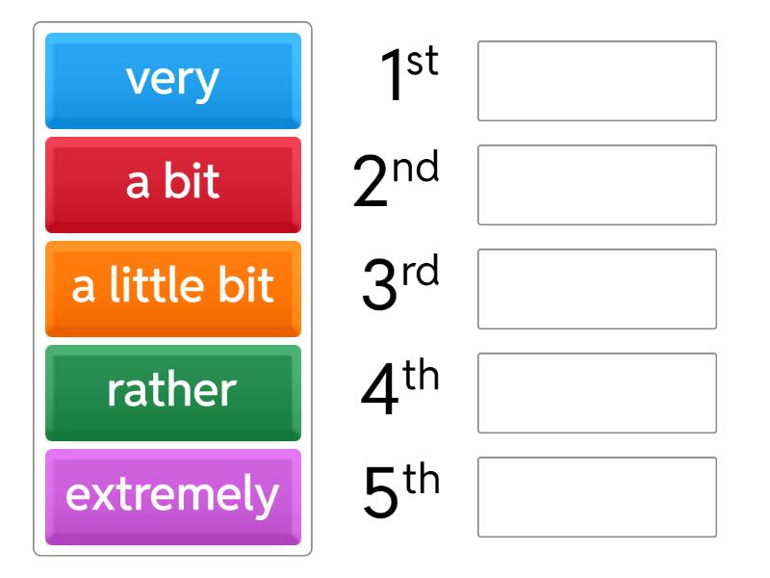Choose the empty 4th answer box

click(x=597, y=393)
